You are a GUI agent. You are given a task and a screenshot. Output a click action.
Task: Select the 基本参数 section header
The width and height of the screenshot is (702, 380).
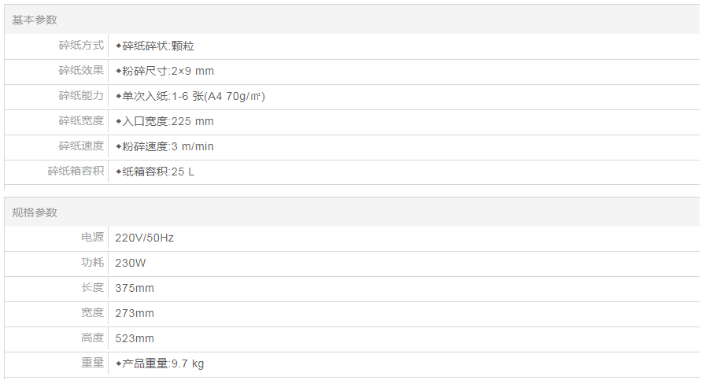click(x=35, y=20)
